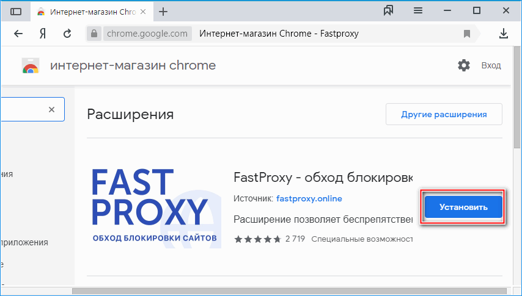This screenshot has width=522, height=296.
Task: Click the Другие расширения button
Action: 443,114
